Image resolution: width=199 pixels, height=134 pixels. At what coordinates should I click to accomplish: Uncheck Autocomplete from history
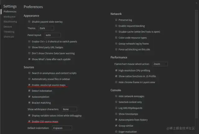click(x=116, y=120)
